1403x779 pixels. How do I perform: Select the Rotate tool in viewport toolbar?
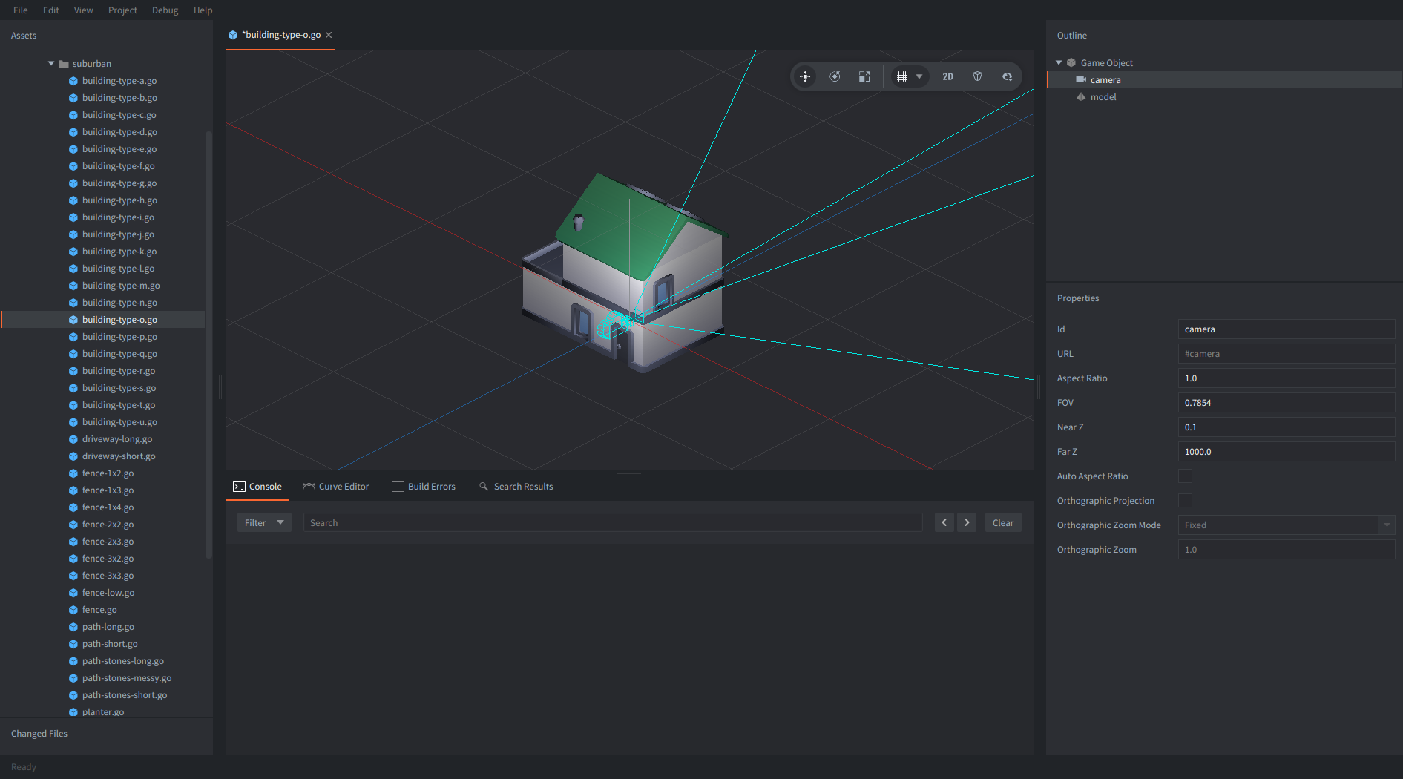tap(835, 76)
